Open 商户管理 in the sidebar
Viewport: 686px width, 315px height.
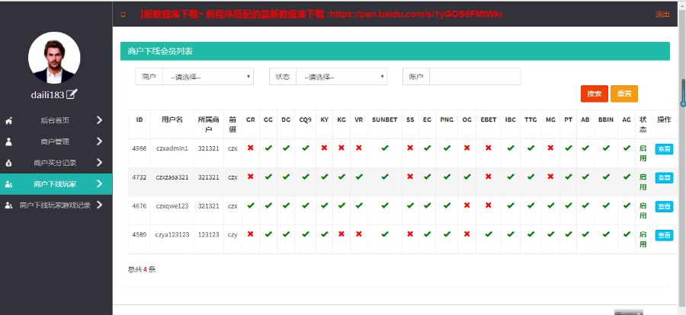pyautogui.click(x=56, y=142)
